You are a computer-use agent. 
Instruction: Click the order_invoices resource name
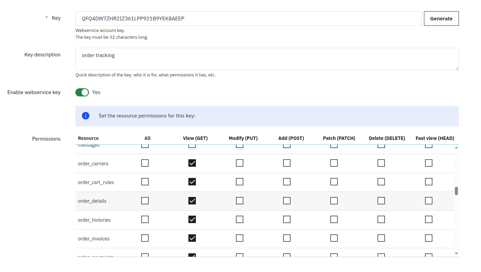coord(94,239)
